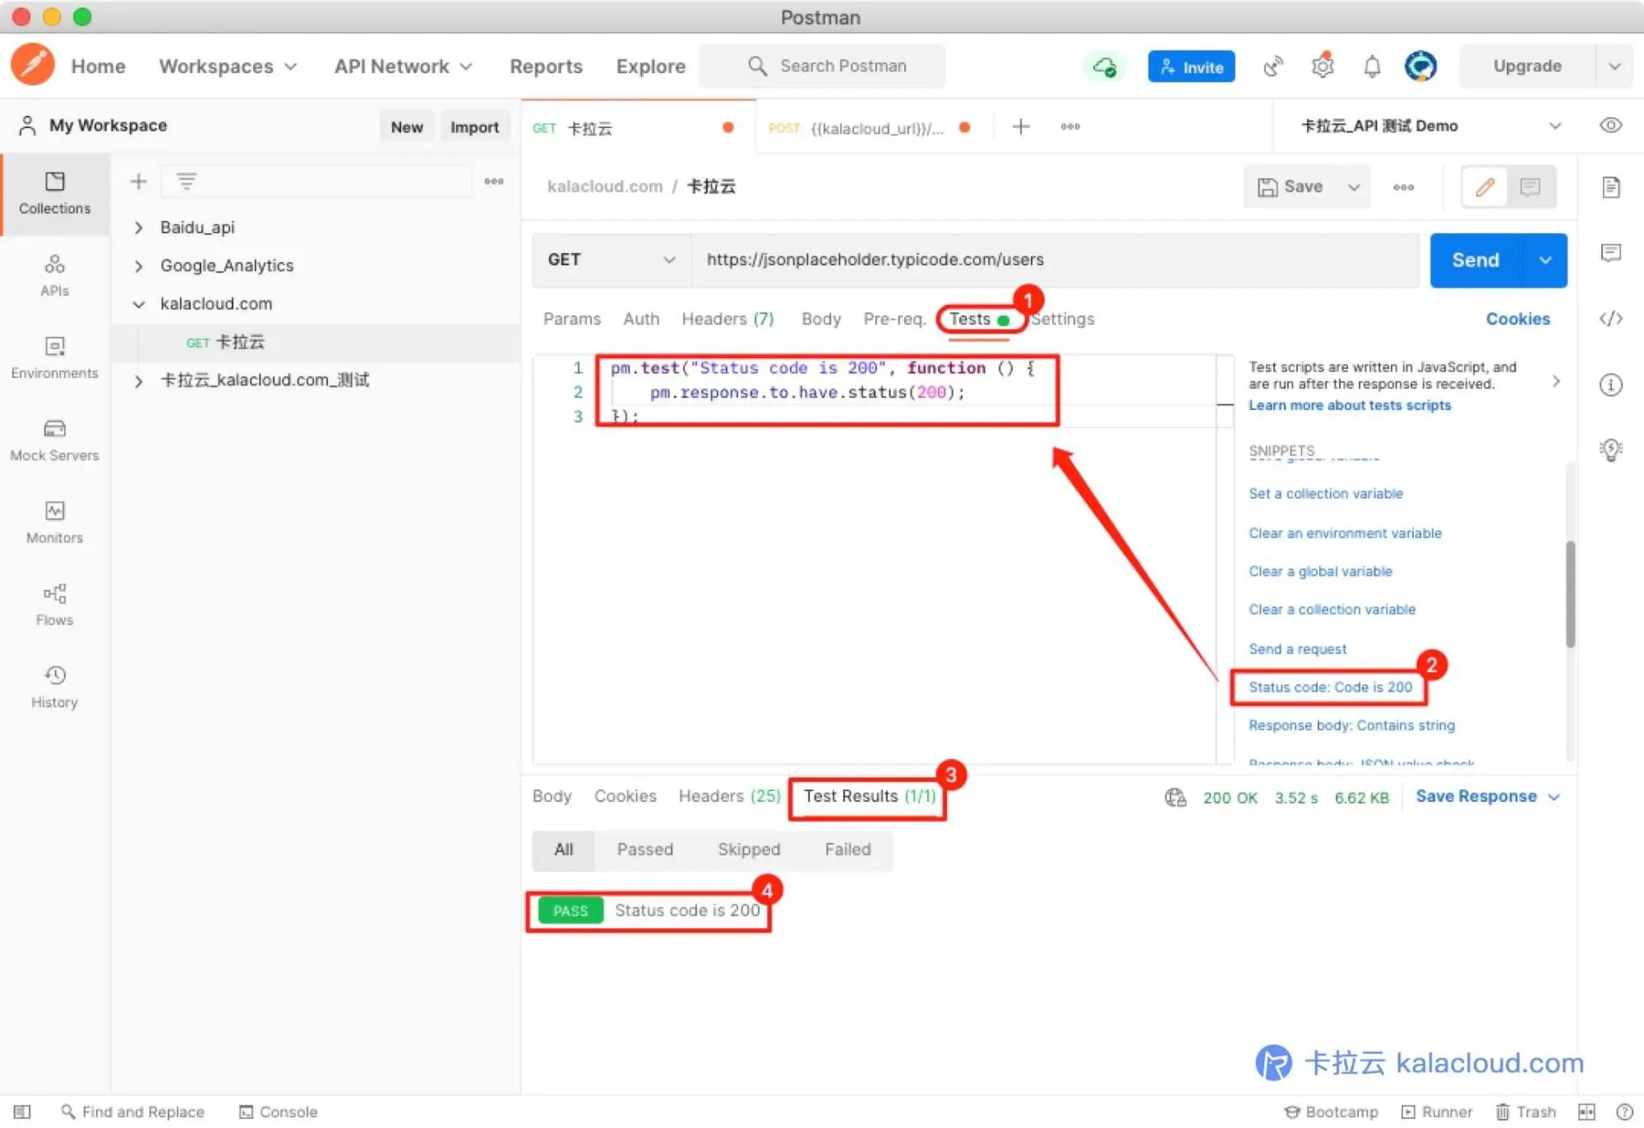Open the 卡拉云_API 测试 Demo environment selector
The width and height of the screenshot is (1644, 1128).
click(x=1430, y=126)
